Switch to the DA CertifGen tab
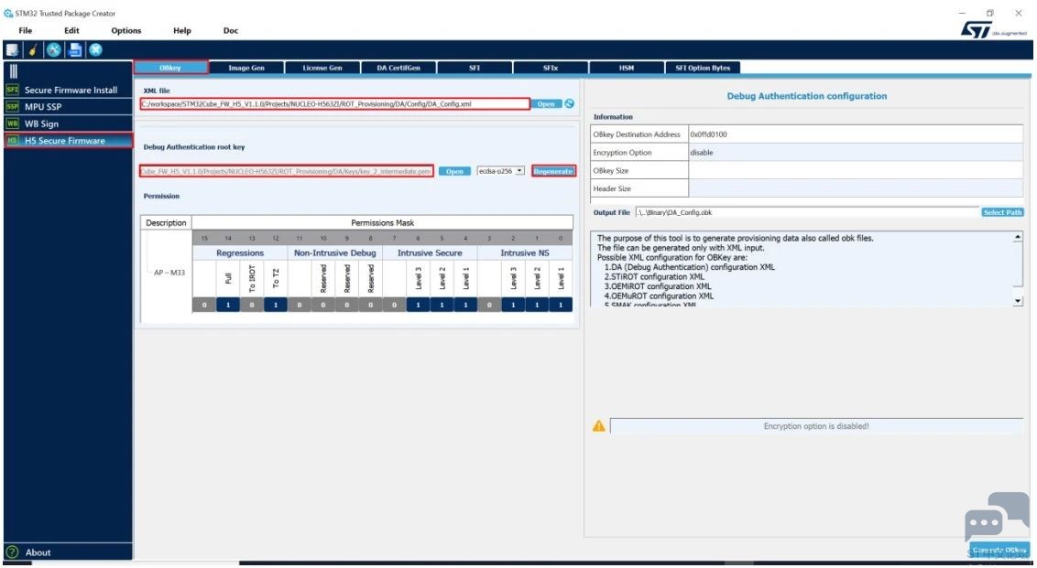 pos(398,68)
